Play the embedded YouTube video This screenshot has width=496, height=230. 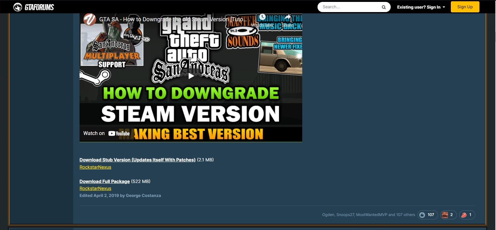pos(191,76)
